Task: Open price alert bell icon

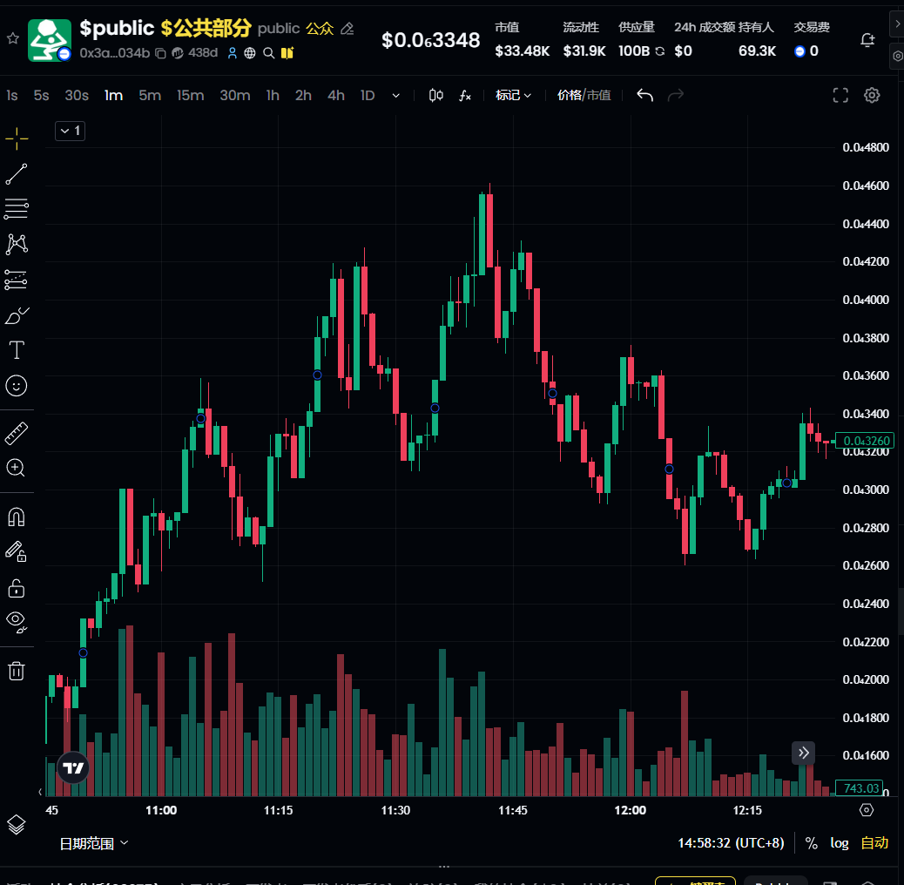Action: coord(867,40)
